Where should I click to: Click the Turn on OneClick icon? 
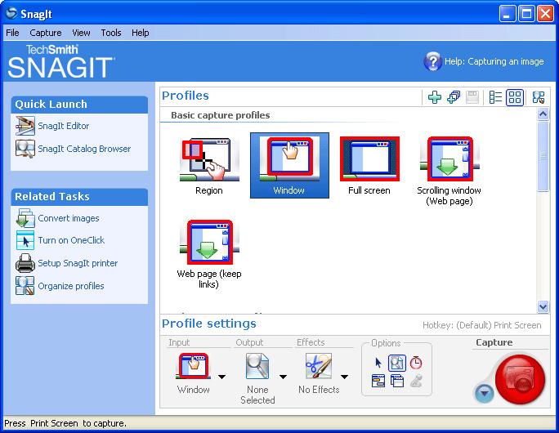[25, 240]
